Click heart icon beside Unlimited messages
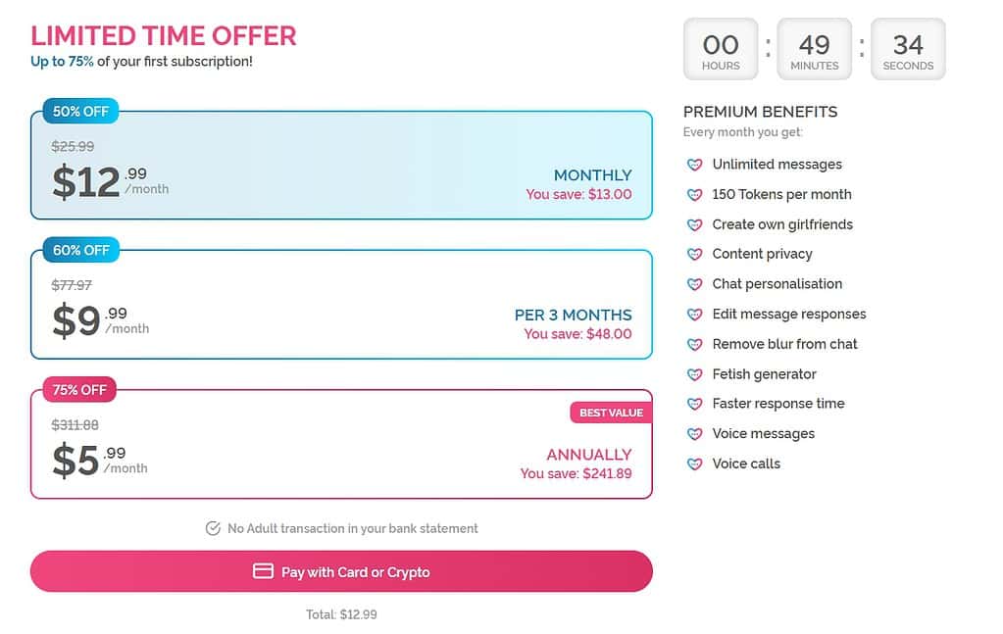 pyautogui.click(x=694, y=165)
